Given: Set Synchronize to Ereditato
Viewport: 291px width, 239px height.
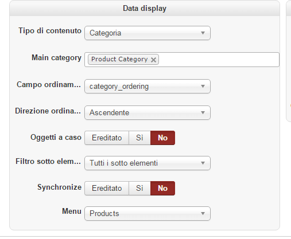Looking at the screenshot, I should pyautogui.click(x=107, y=188).
